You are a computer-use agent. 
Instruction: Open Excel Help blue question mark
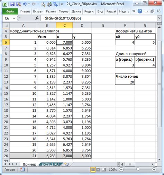(140, 11)
